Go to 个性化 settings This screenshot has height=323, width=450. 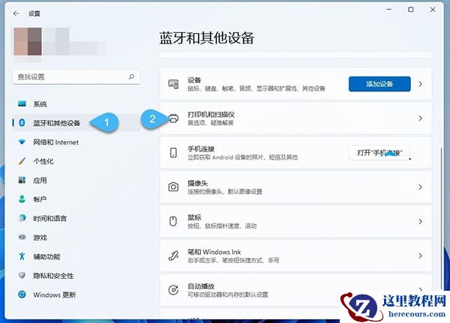pos(43,161)
